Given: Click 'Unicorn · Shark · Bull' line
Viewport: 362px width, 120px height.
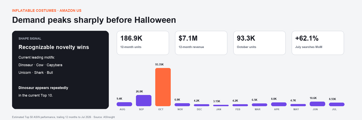Looking at the screenshot, I should (x=36, y=73).
